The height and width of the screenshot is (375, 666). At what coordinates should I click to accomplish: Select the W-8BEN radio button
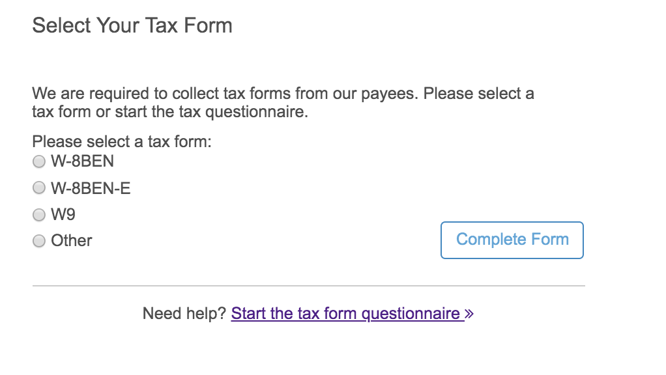[38, 161]
